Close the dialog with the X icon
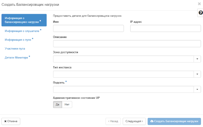Screen dimensions: 203x127 click(199, 4)
